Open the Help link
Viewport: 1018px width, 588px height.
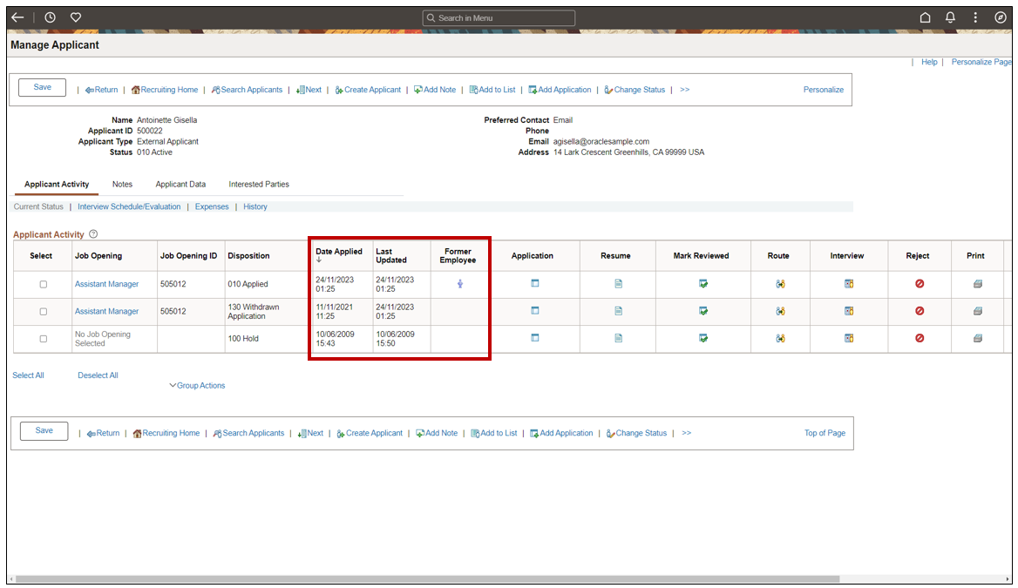pos(929,62)
